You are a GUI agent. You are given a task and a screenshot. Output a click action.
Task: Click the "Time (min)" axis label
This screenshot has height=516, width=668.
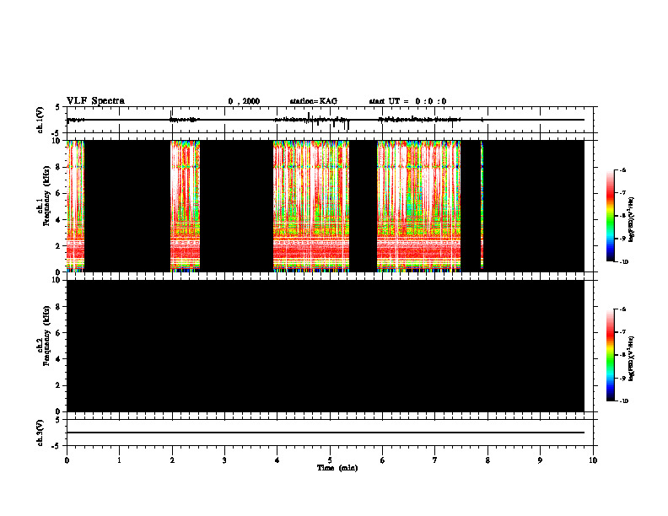pyautogui.click(x=337, y=468)
